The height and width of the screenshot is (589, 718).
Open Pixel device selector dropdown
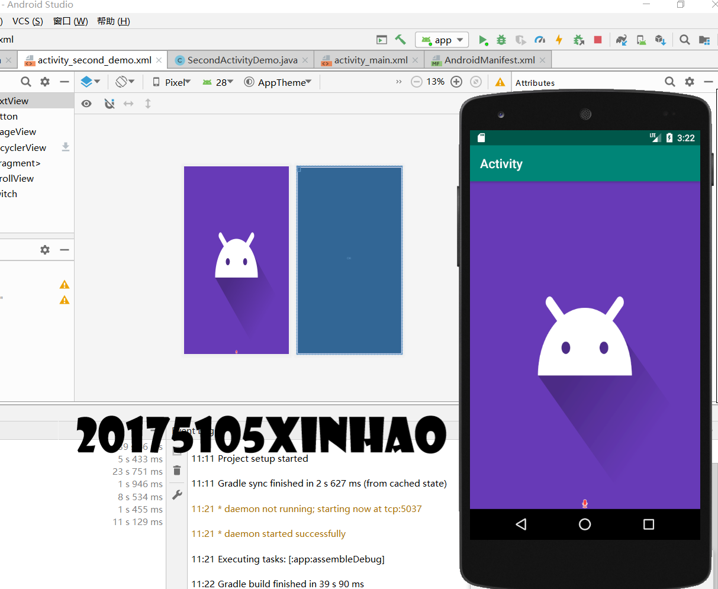tap(172, 82)
